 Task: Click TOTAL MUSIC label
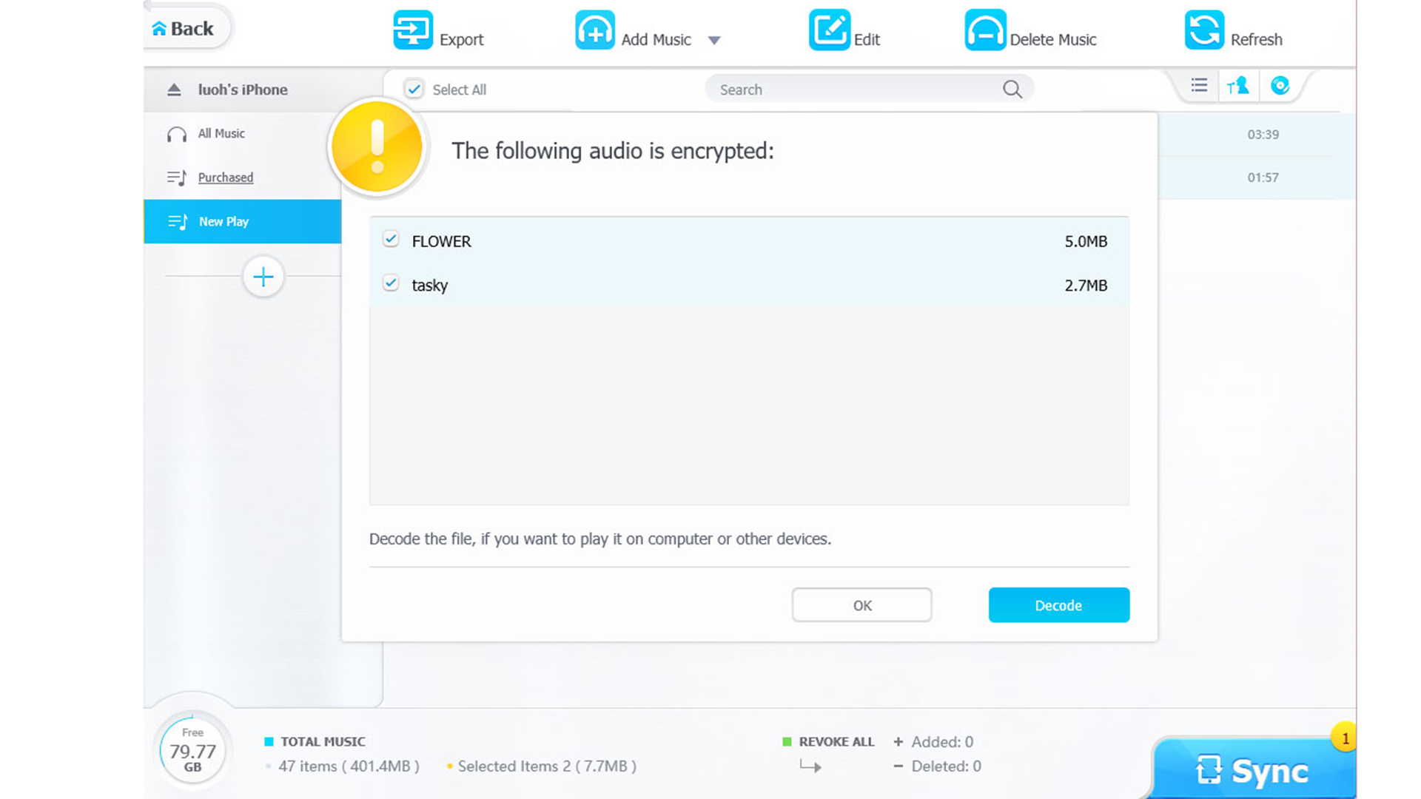tap(323, 741)
